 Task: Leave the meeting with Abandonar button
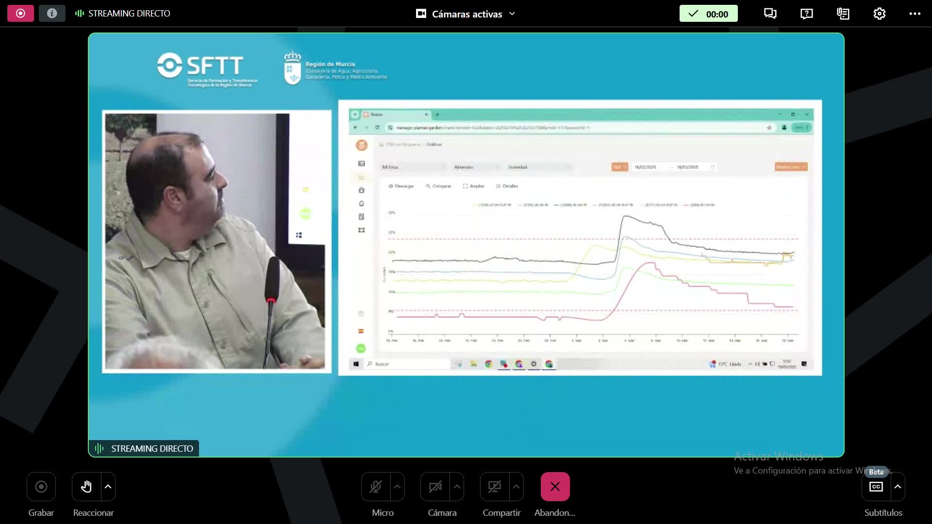(x=555, y=487)
